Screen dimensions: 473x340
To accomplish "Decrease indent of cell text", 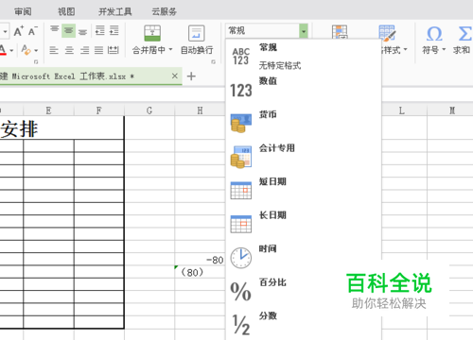I will pos(99,30).
